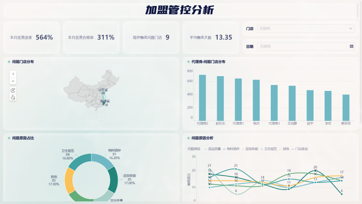Zoom out of the map with minus button
362x204 pixels.
[x=13, y=81]
